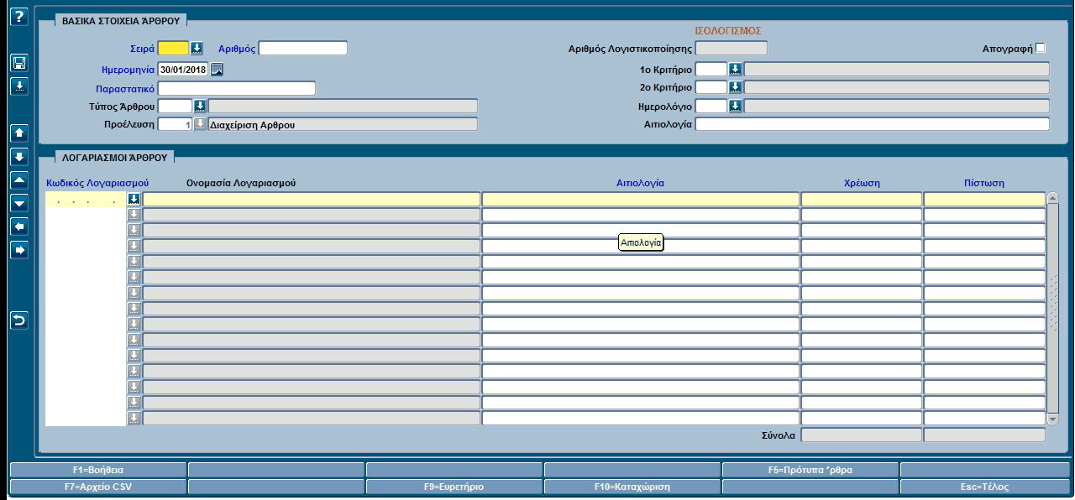Click the sidebar solid up-triangle icon

19,180
